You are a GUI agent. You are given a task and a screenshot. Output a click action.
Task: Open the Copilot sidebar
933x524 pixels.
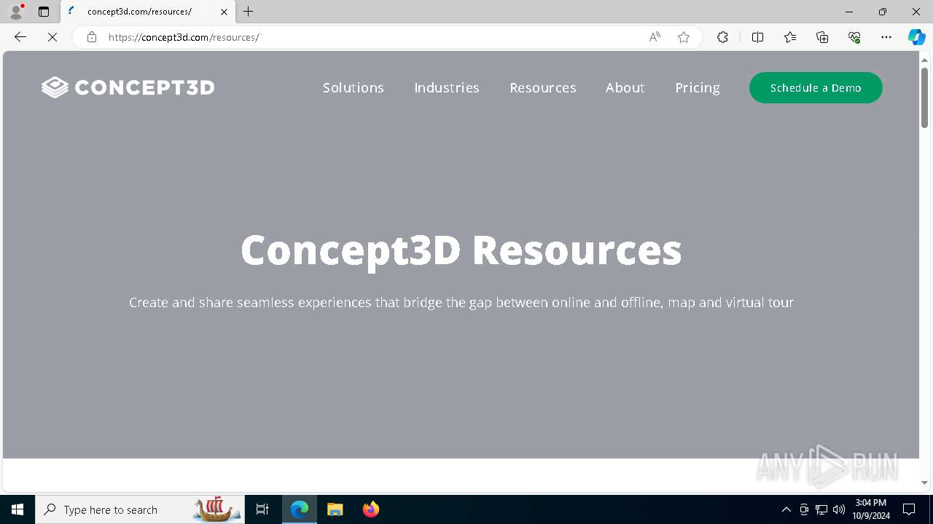pyautogui.click(x=916, y=37)
